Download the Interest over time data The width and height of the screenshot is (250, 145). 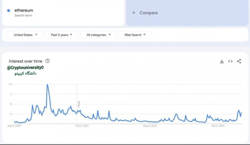pyautogui.click(x=222, y=61)
